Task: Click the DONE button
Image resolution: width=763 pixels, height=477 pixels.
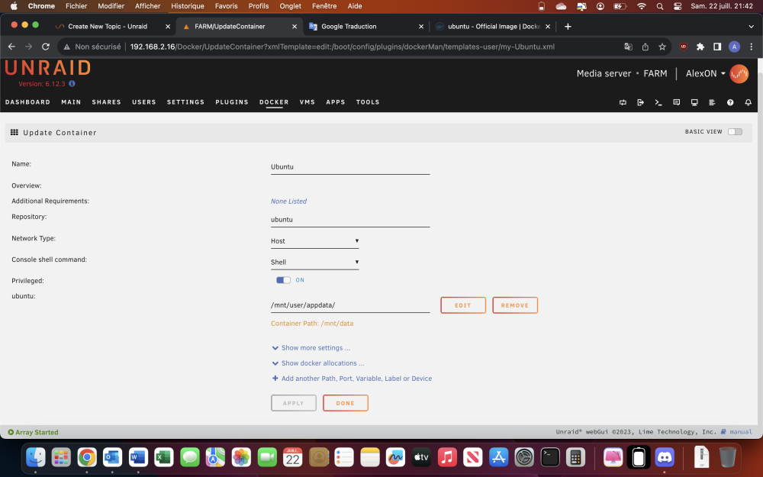Action: [x=346, y=403]
